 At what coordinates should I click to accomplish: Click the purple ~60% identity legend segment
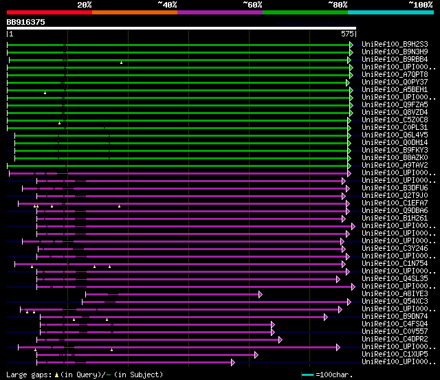click(220, 12)
